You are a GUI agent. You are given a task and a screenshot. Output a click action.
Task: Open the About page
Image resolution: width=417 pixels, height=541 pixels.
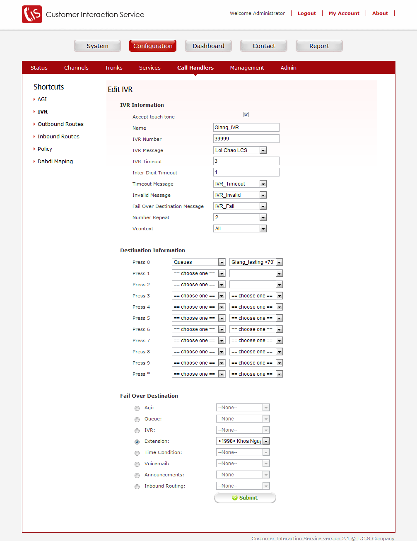[380, 13]
